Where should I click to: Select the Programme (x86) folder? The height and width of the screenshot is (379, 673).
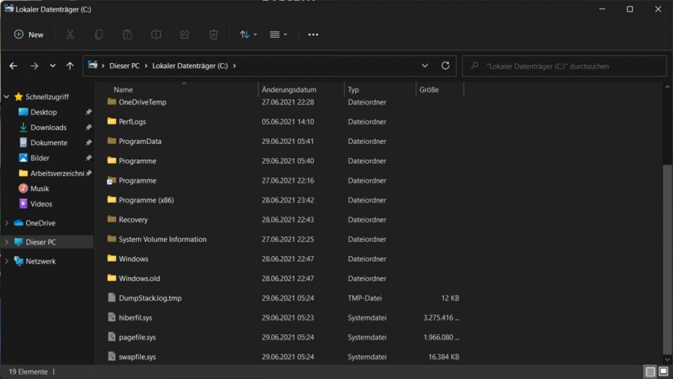[x=146, y=200]
